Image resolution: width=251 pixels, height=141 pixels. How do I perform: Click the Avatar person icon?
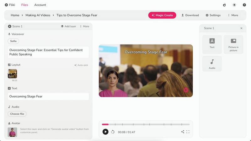9,123
